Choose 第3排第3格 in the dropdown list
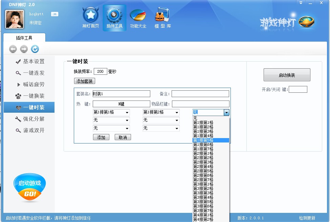 211,193
